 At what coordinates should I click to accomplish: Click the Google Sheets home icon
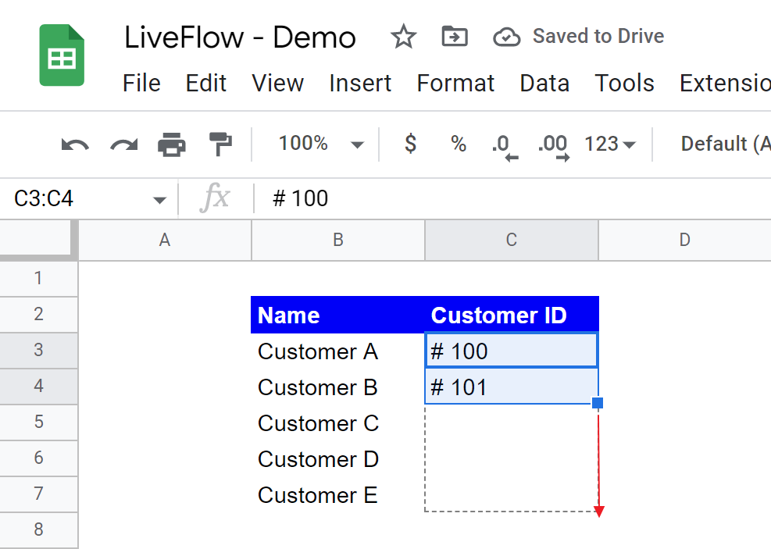(x=61, y=55)
